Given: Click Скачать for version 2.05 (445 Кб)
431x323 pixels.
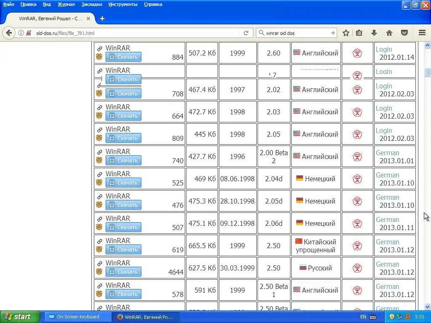Looking at the screenshot, I should point(123,138).
